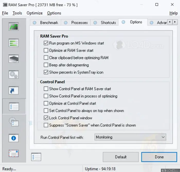Click the Ready status text
Image resolution: width=180 pixels, height=172 pixels.
(9, 169)
